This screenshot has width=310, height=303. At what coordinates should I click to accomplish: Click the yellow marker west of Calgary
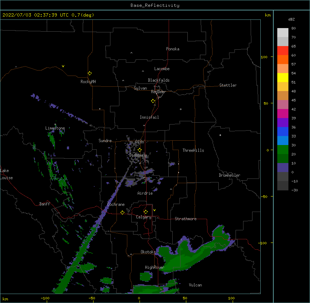coord(122,212)
